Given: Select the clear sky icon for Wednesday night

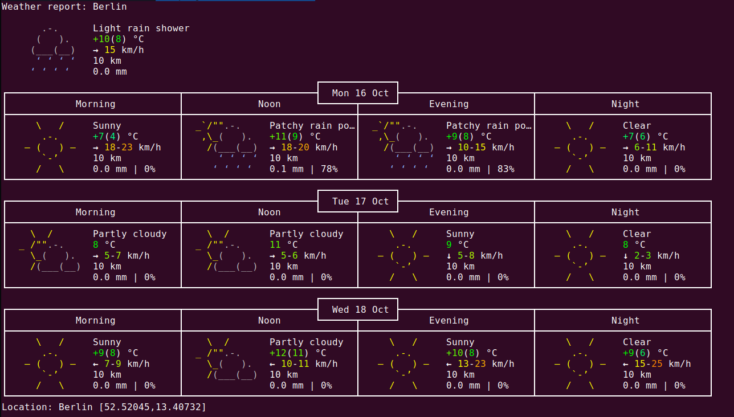Looking at the screenshot, I should pyautogui.click(x=580, y=364).
